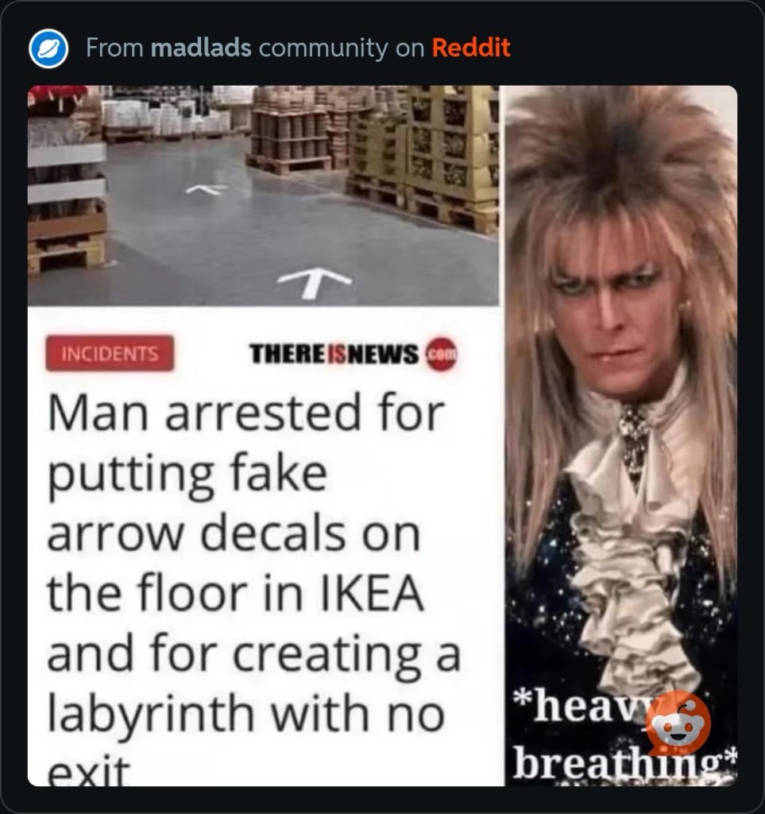Image resolution: width=765 pixels, height=814 pixels.
Task: Open the IKEA warehouse floor photo
Action: [x=263, y=196]
